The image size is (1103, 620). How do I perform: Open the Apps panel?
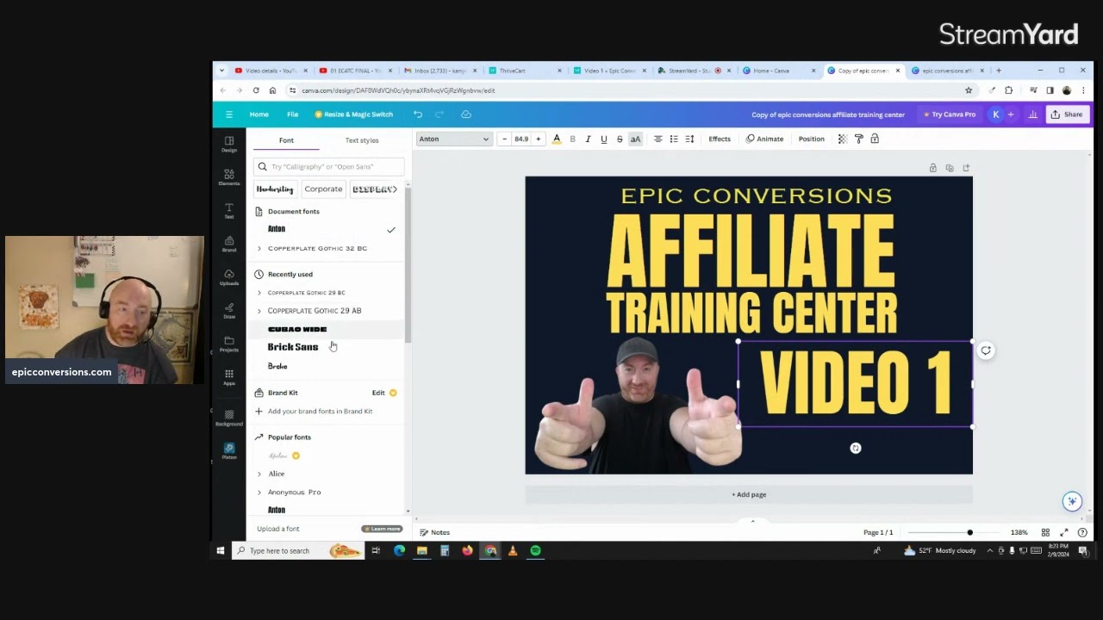(x=228, y=376)
